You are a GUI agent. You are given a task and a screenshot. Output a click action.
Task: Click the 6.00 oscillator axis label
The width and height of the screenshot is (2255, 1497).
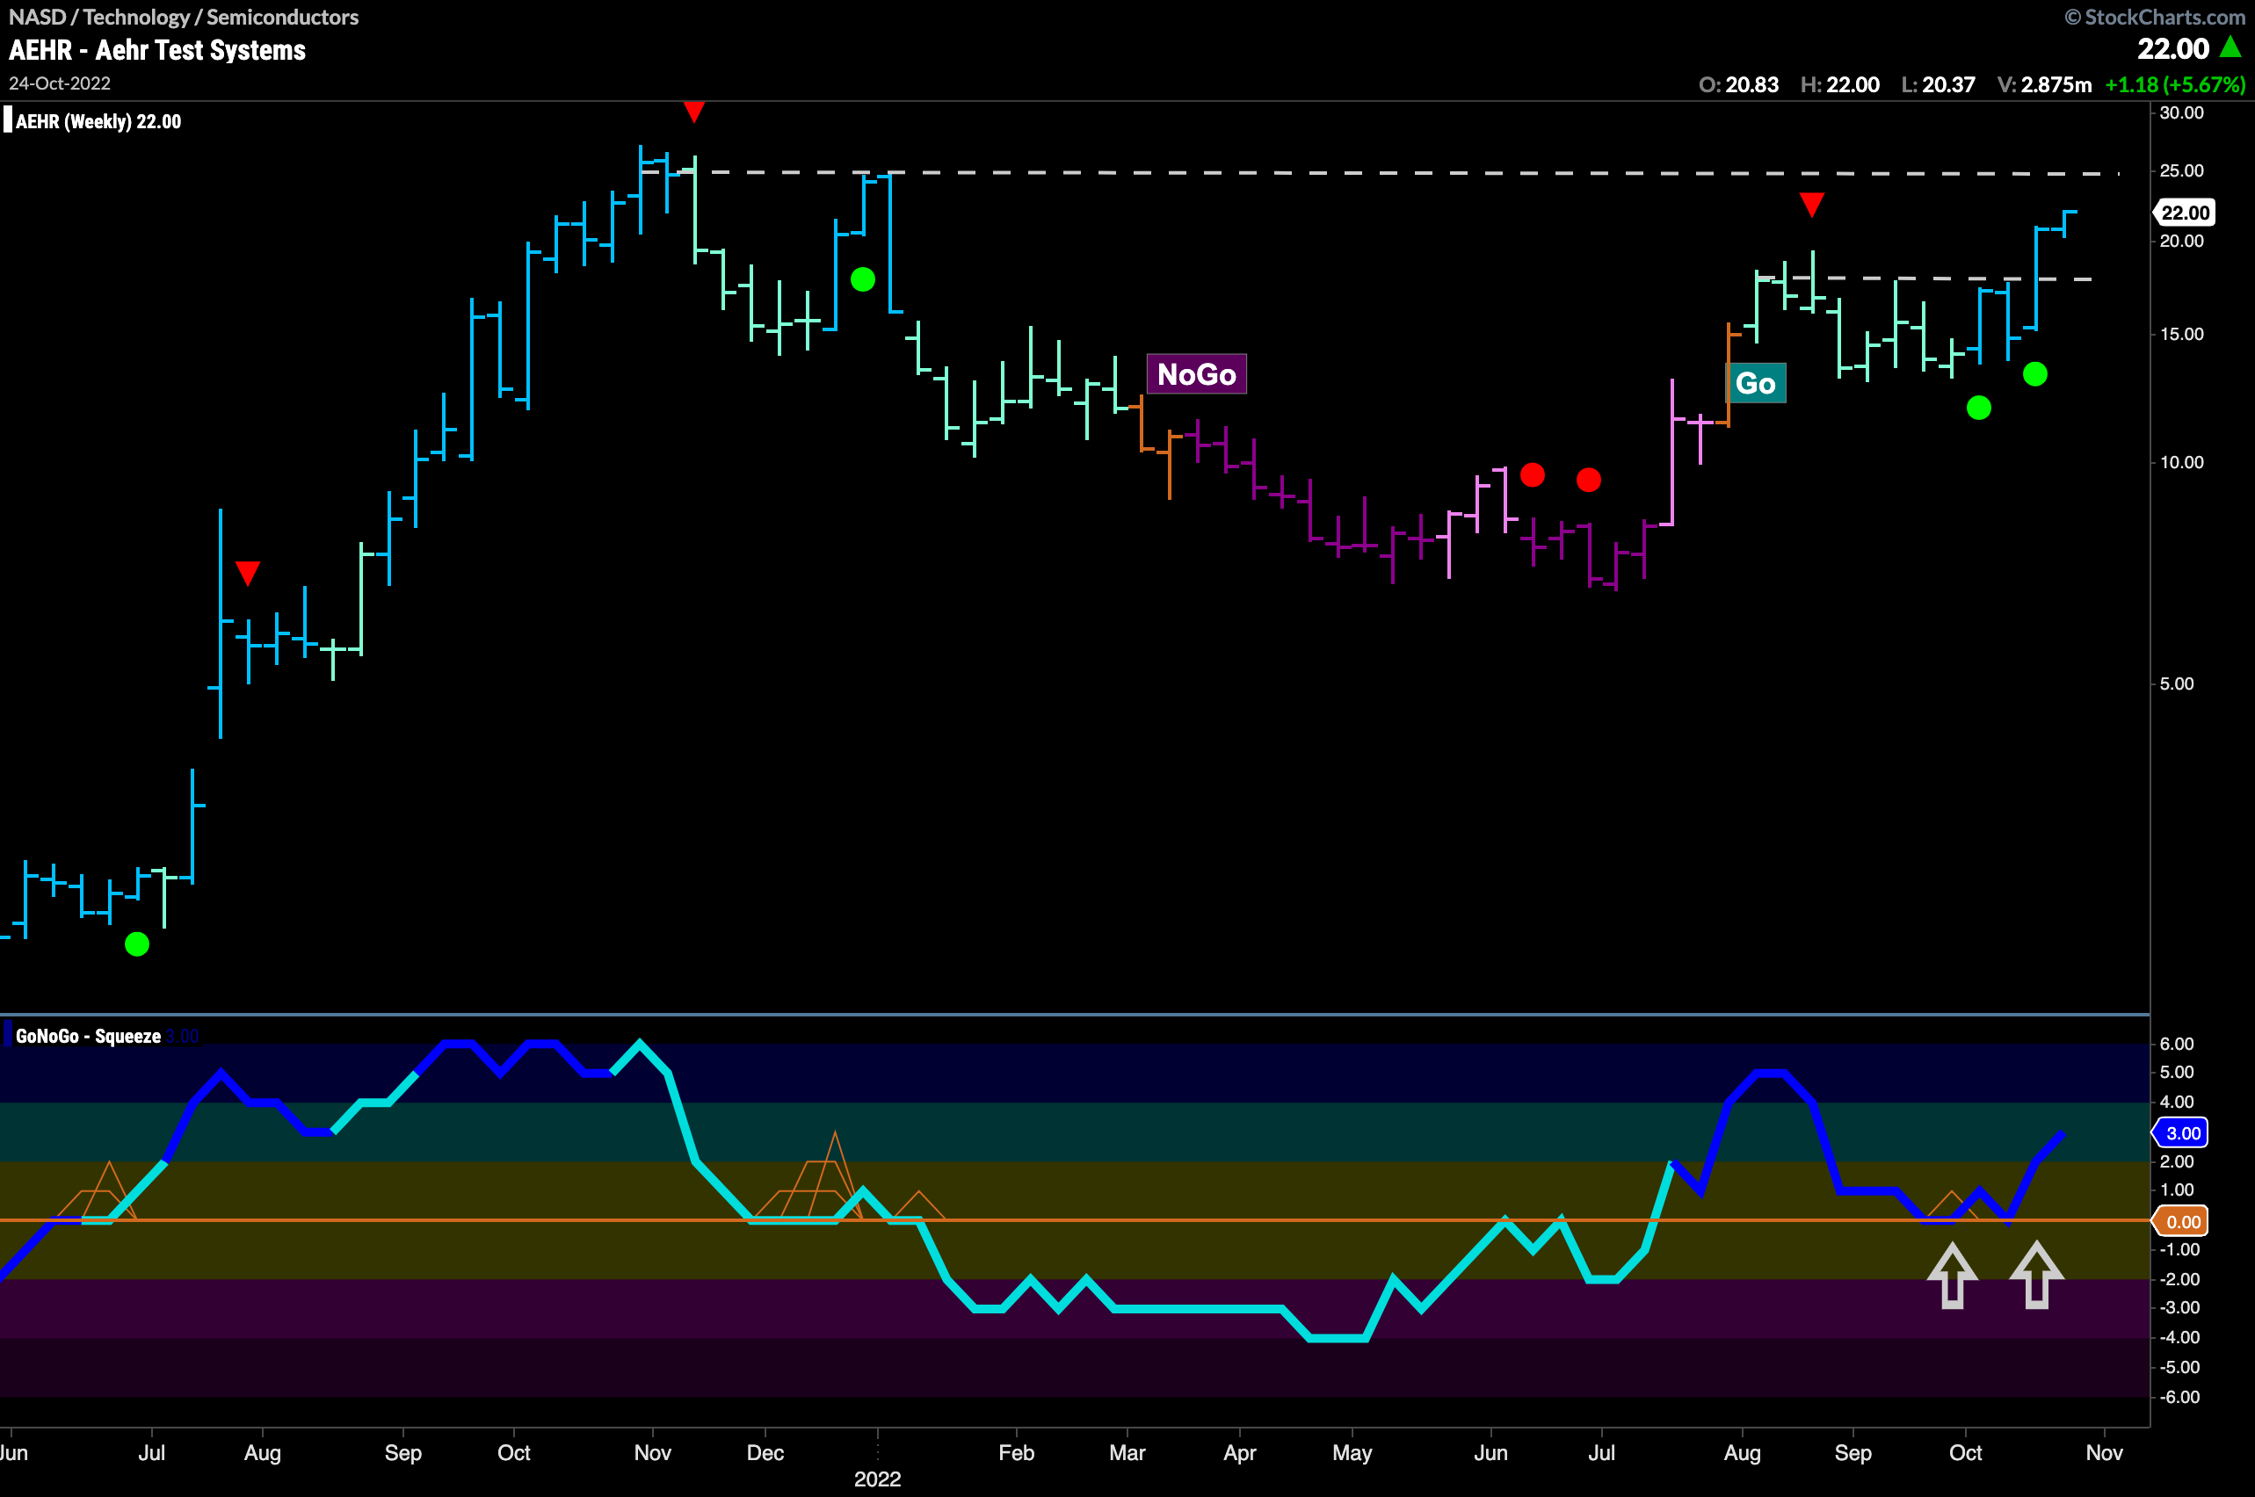[x=2177, y=1044]
